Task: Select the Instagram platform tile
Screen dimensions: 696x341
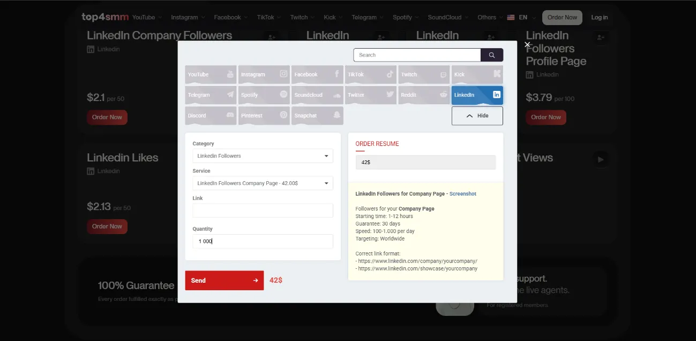Action: click(x=264, y=74)
